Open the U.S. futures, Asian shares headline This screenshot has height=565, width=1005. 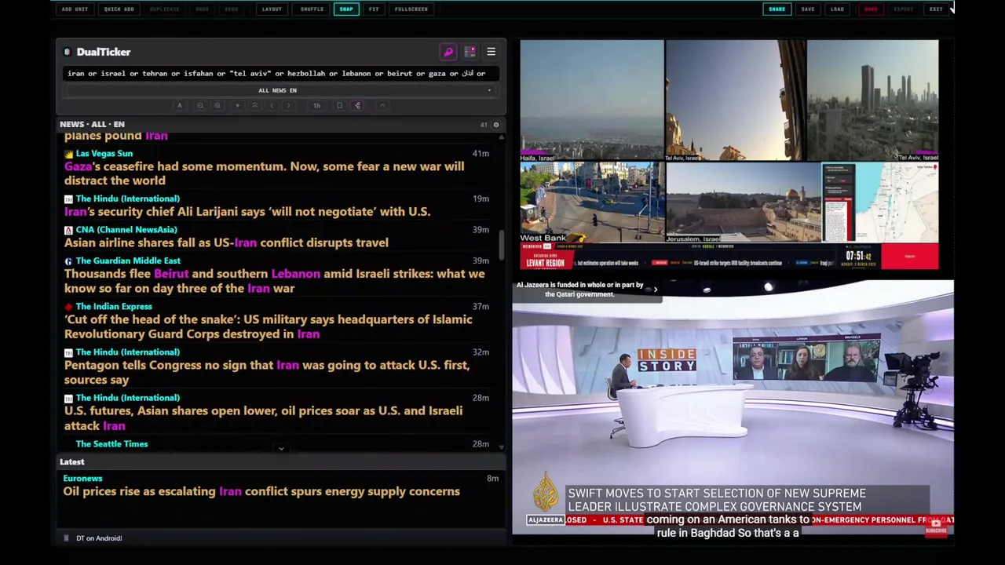click(x=263, y=418)
